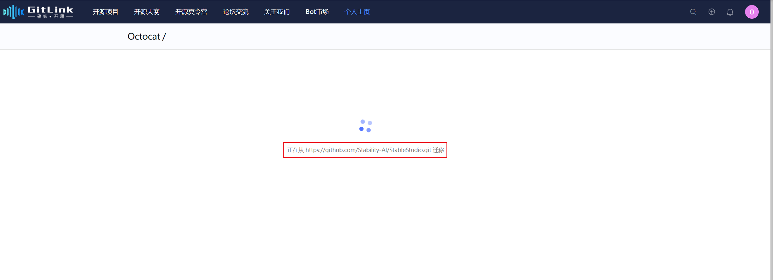Screen dimensions: 773x280
Task: Open the notification bell
Action: pyautogui.click(x=730, y=12)
